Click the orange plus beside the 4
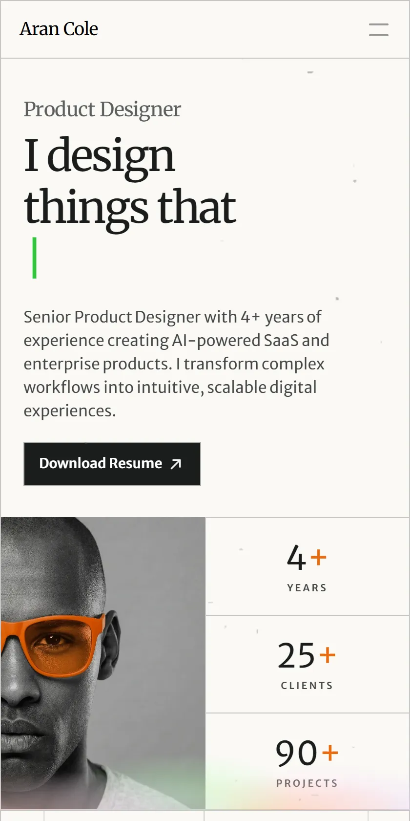 click(x=318, y=557)
